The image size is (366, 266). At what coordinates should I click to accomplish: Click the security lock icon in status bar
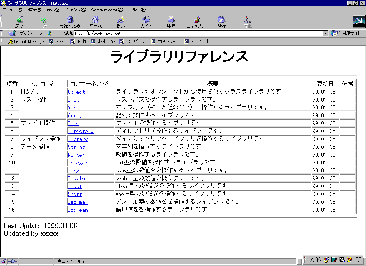point(3,261)
